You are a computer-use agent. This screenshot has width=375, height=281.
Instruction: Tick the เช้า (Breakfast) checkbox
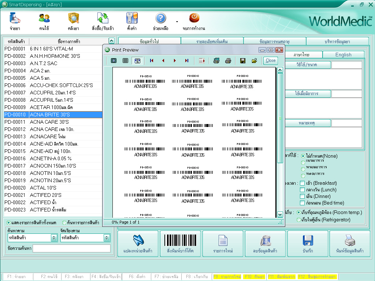pos(302,183)
